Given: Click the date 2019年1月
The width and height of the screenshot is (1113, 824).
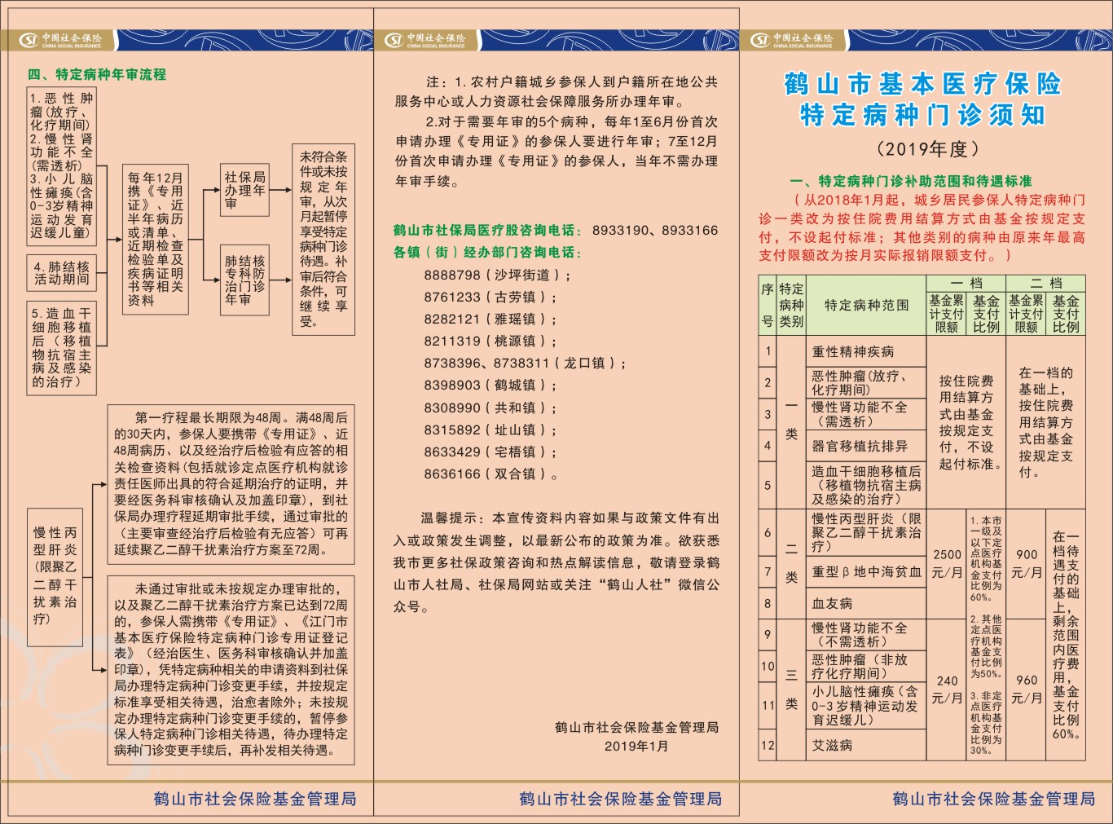Looking at the screenshot, I should point(636,746).
